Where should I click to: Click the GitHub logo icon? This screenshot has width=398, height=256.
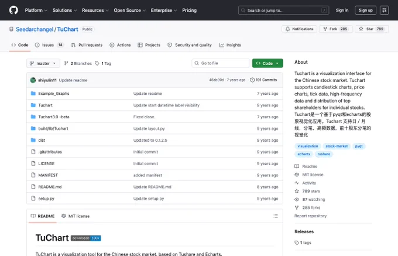pyautogui.click(x=13, y=10)
